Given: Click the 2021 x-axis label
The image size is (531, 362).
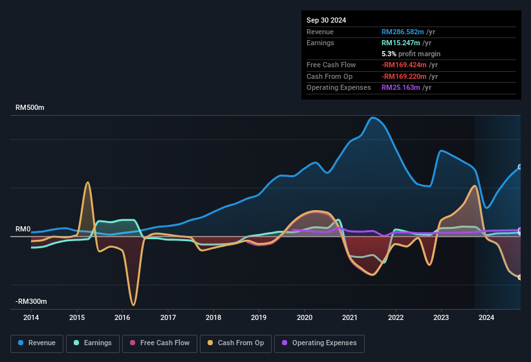Looking at the screenshot, I should point(350,317).
